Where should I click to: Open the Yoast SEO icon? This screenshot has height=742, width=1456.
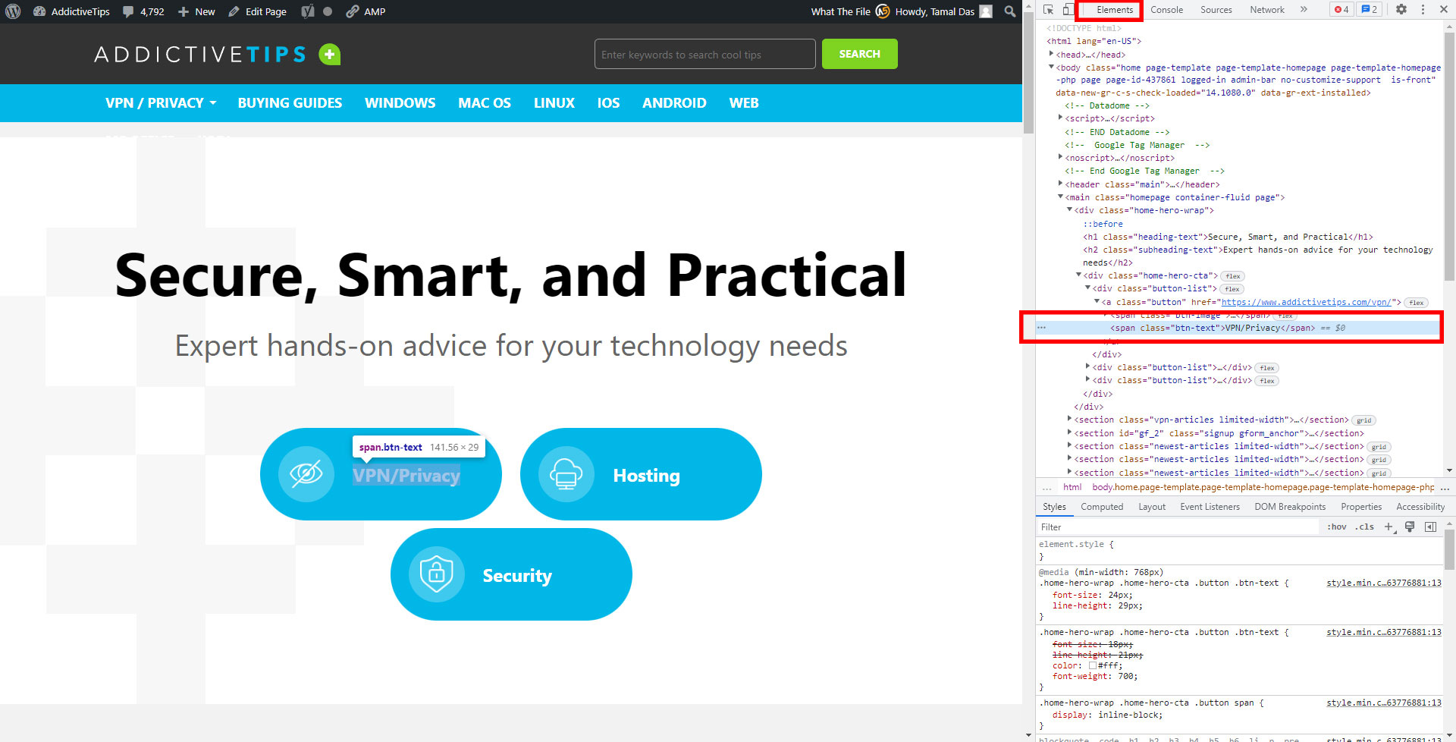click(308, 11)
